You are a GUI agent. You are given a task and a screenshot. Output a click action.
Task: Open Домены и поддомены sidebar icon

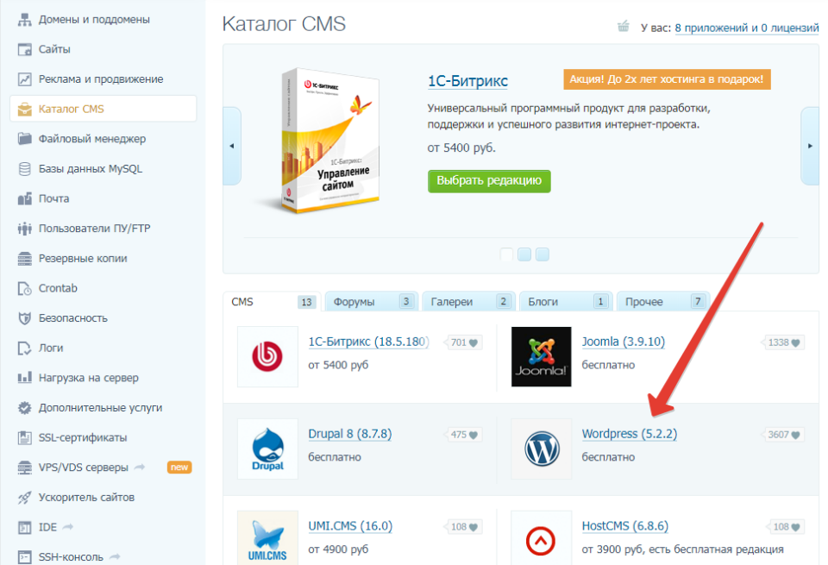(x=24, y=20)
